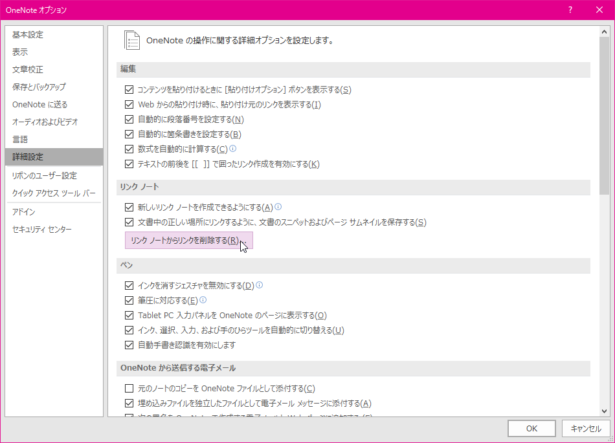Click info icon beside 数式を自動的に計算する
This screenshot has height=443, width=615.
coord(232,149)
